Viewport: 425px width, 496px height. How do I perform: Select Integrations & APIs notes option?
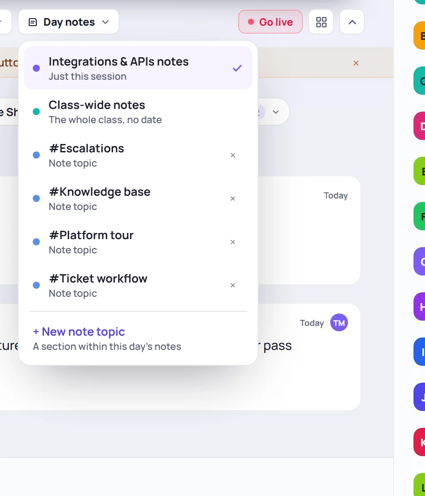click(138, 68)
